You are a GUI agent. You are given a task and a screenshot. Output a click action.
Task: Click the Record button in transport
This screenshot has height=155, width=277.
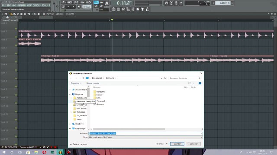pos(79,7)
